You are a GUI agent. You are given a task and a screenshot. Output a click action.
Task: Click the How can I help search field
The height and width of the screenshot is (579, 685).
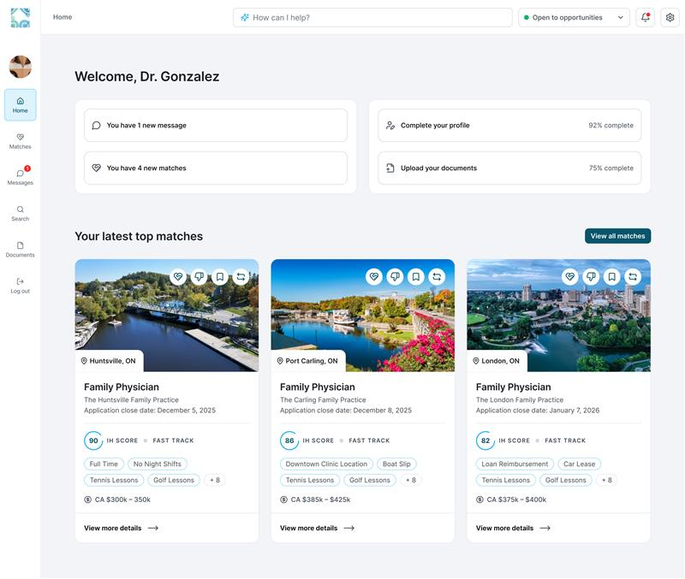point(372,17)
